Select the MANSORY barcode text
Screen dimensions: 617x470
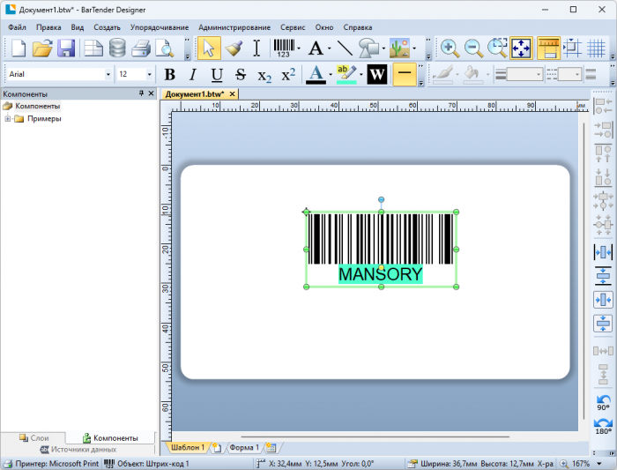(381, 274)
